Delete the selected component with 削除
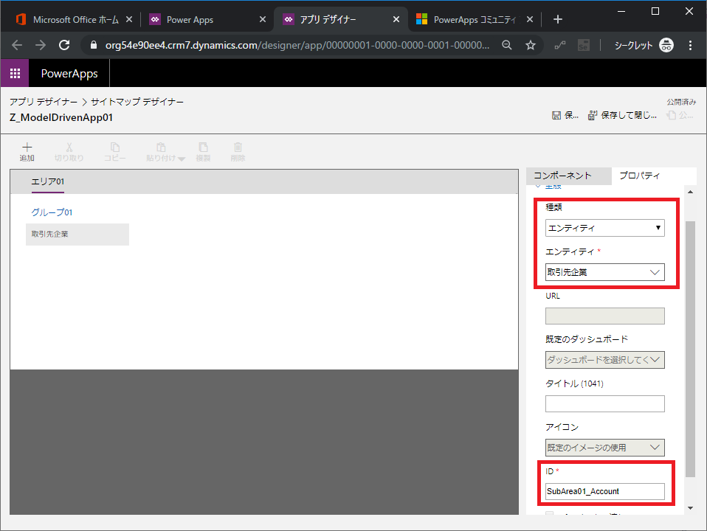This screenshot has width=707, height=531. tap(238, 152)
